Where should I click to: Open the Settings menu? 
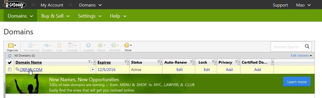coord(90,16)
